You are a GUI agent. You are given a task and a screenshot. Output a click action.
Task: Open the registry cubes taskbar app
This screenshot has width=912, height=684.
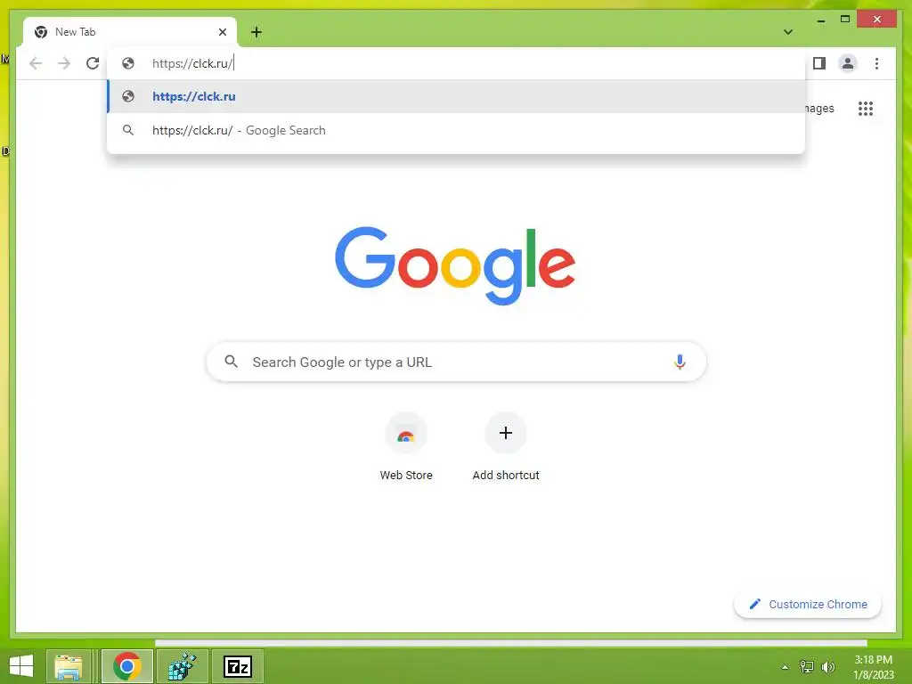[182, 666]
